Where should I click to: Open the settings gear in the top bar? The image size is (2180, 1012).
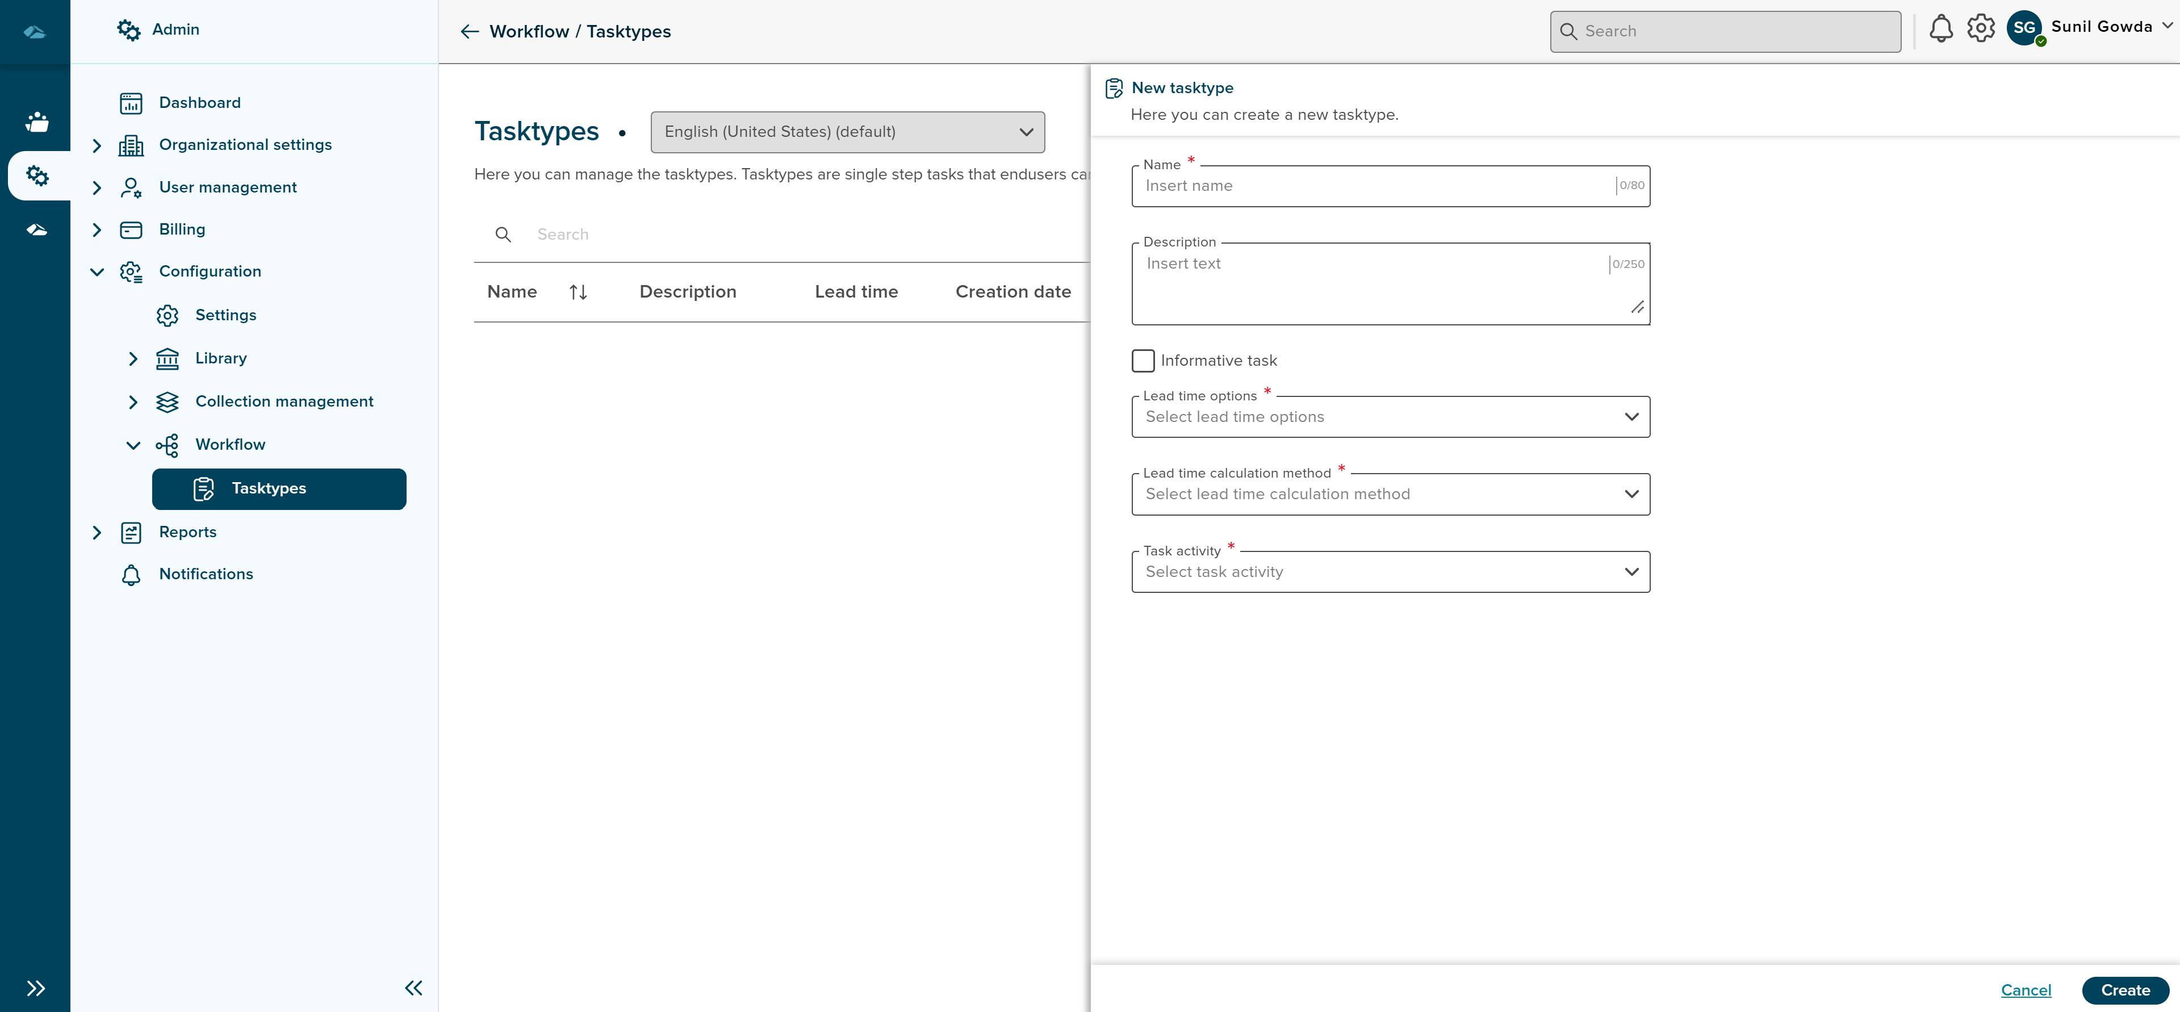click(1980, 28)
